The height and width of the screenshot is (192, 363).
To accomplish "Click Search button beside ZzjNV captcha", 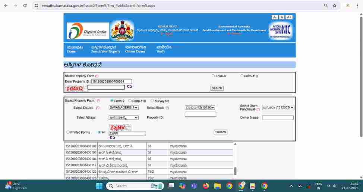I will (220, 132).
